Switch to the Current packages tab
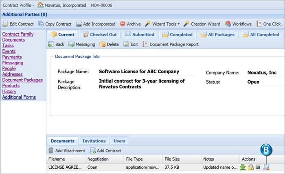Viewport: 285px width, 174px height. pos(63,35)
